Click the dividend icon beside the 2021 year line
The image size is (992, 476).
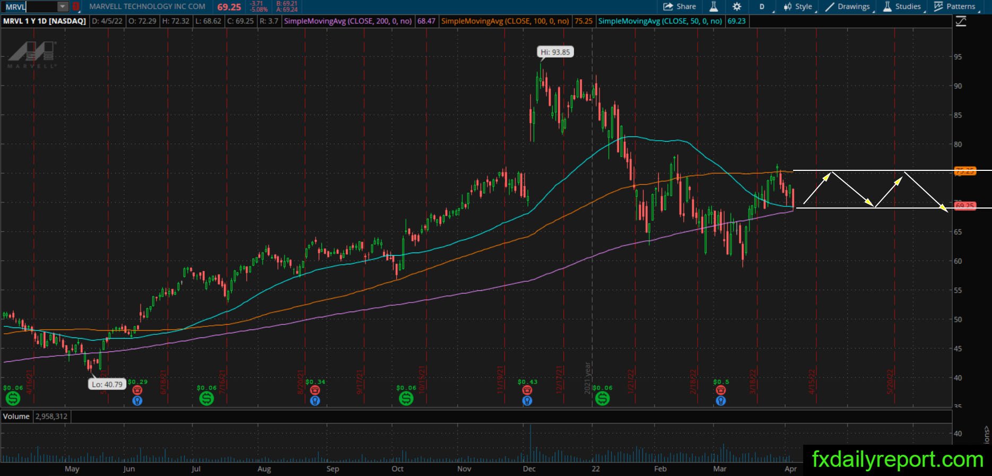tap(602, 398)
